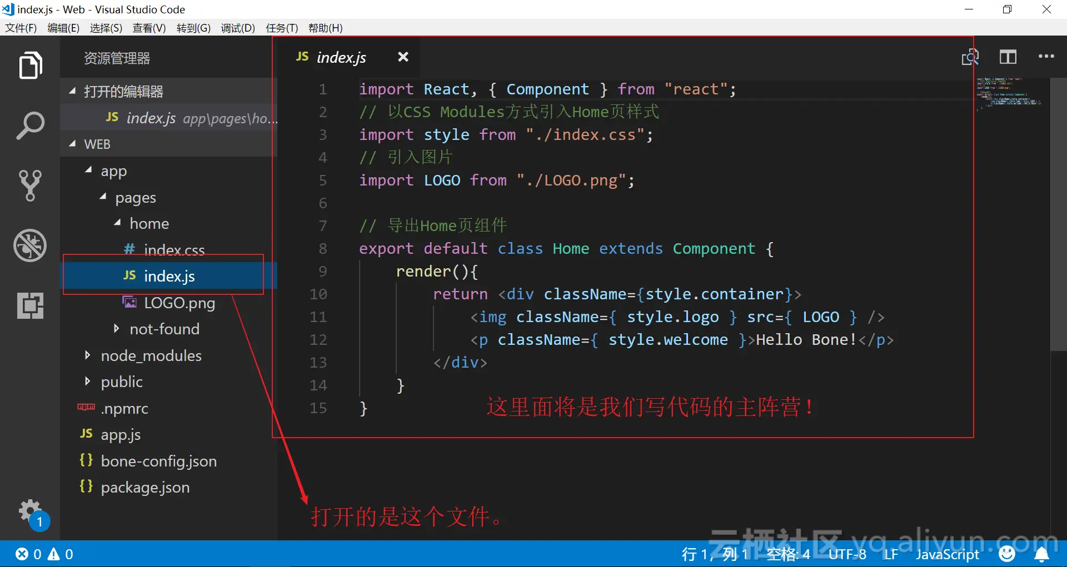Open LOGO.png in the file tree
Viewport: 1067px width, 567px height.
click(x=168, y=302)
